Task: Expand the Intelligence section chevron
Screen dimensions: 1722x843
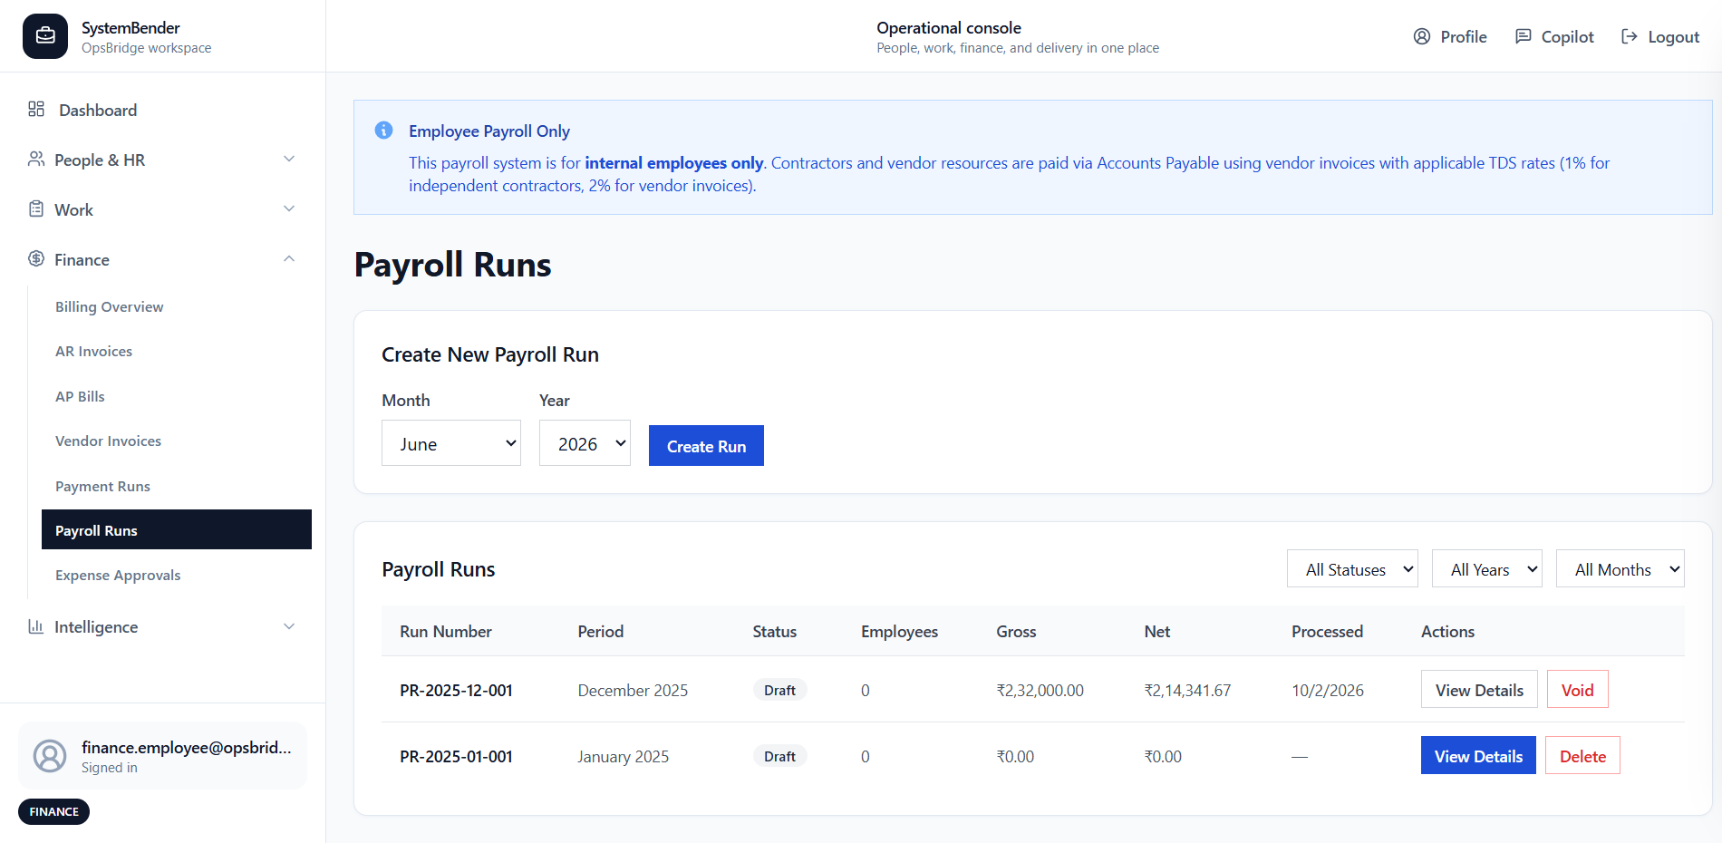Action: [x=289, y=626]
